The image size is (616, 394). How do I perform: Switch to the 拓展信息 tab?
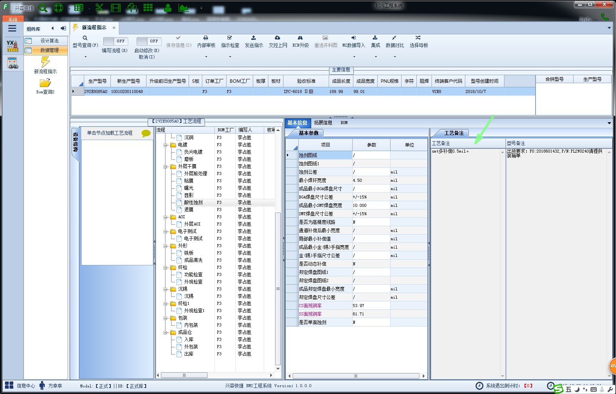(323, 123)
